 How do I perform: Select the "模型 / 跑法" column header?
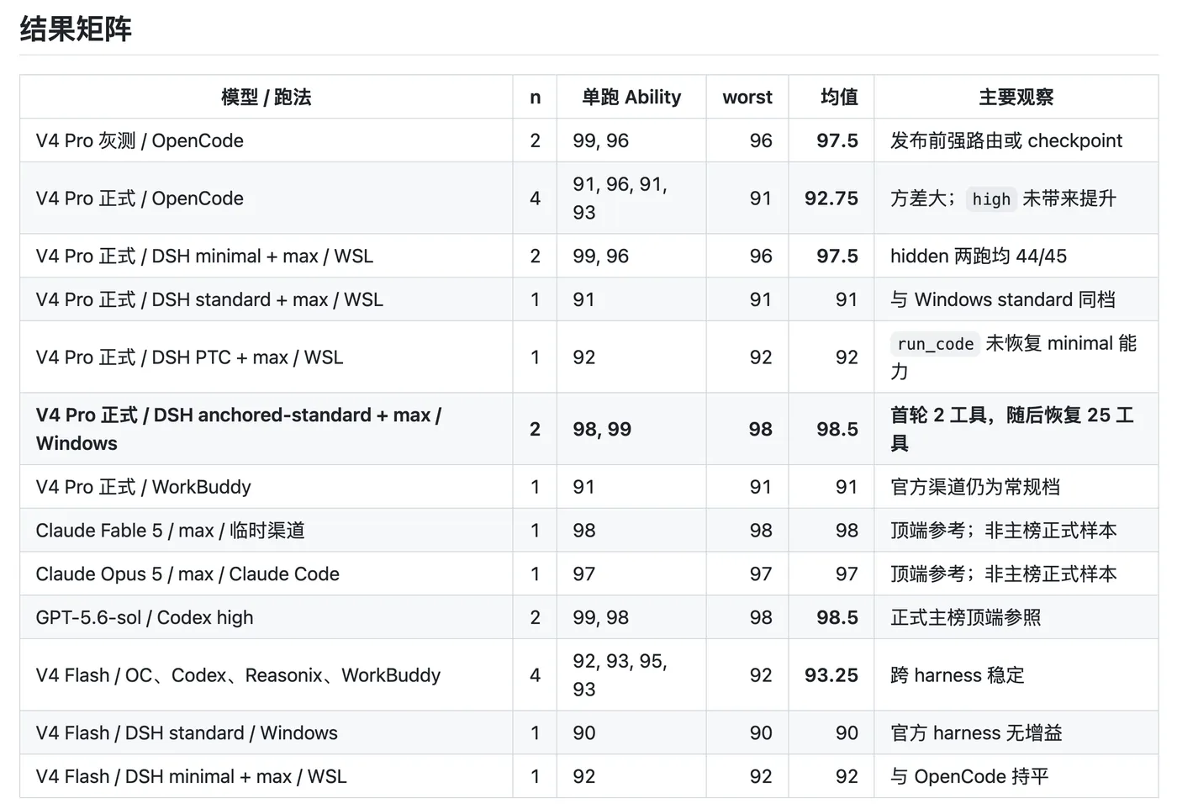(267, 98)
